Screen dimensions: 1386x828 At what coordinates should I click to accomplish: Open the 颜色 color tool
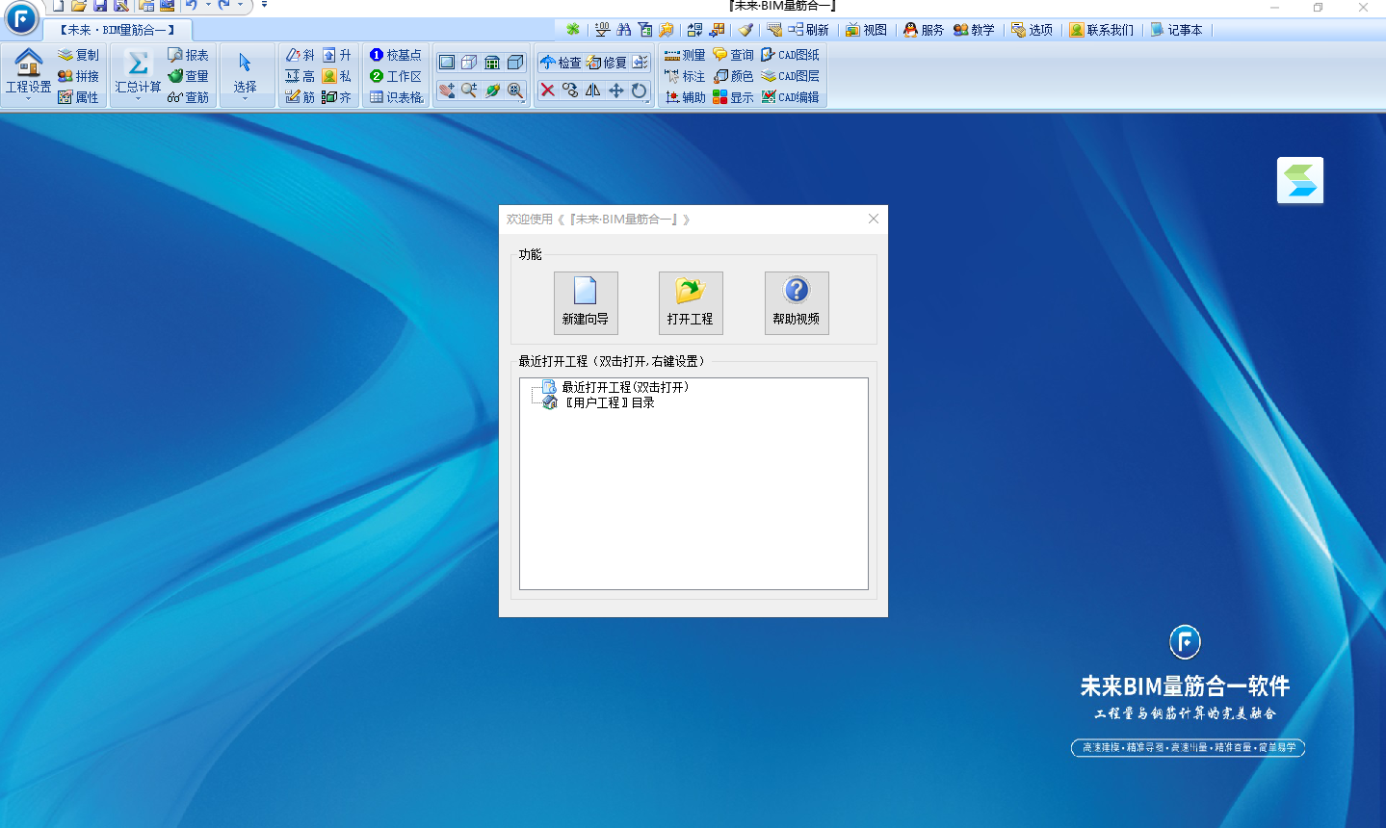733,76
